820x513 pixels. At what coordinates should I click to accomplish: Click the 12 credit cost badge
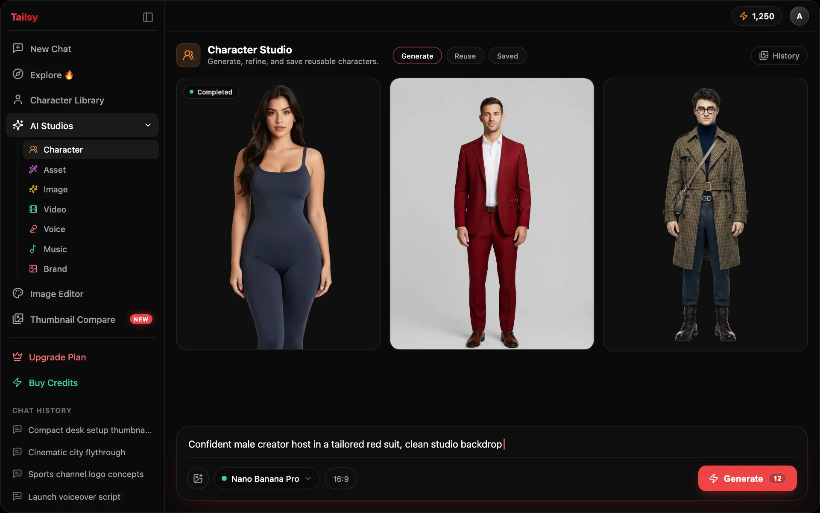tap(777, 478)
